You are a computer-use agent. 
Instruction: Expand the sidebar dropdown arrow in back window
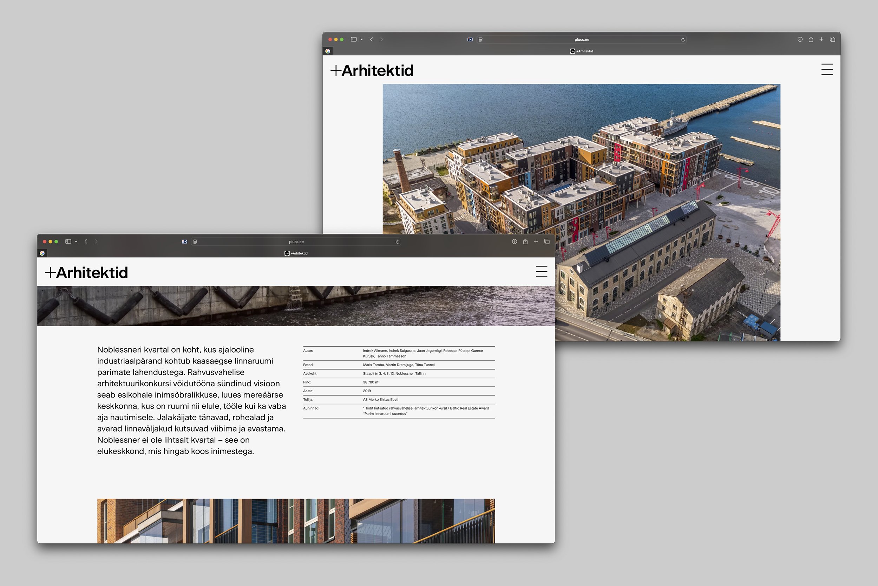(362, 40)
